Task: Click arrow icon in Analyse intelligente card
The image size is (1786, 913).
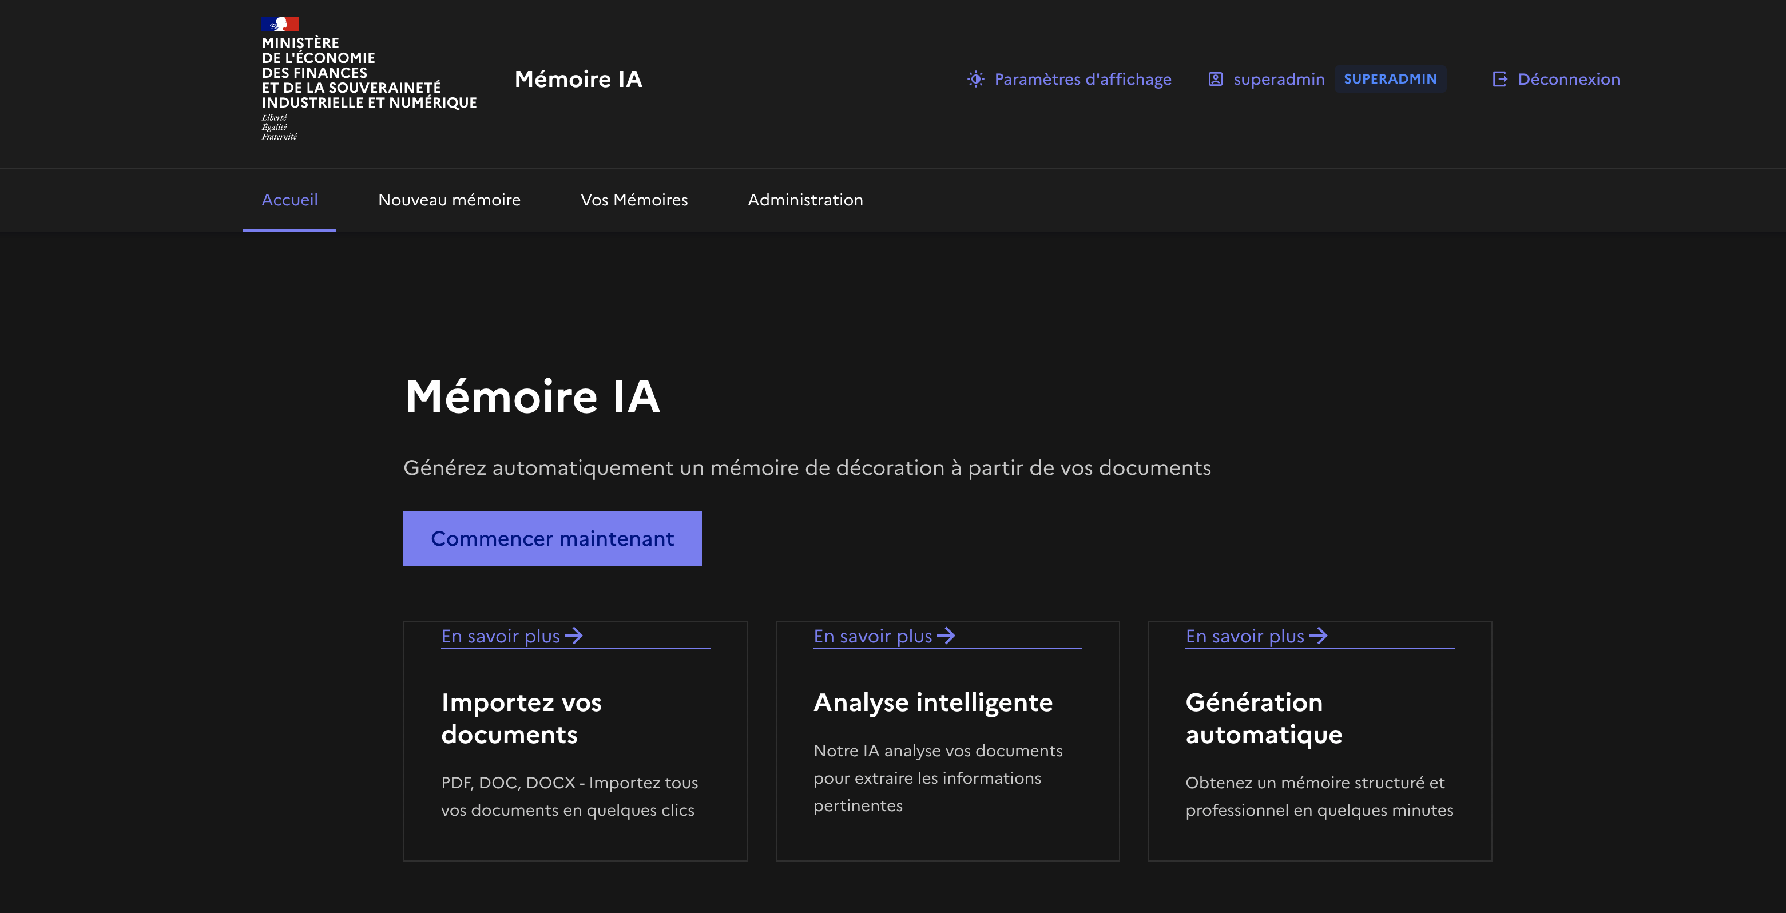Action: [x=946, y=636]
